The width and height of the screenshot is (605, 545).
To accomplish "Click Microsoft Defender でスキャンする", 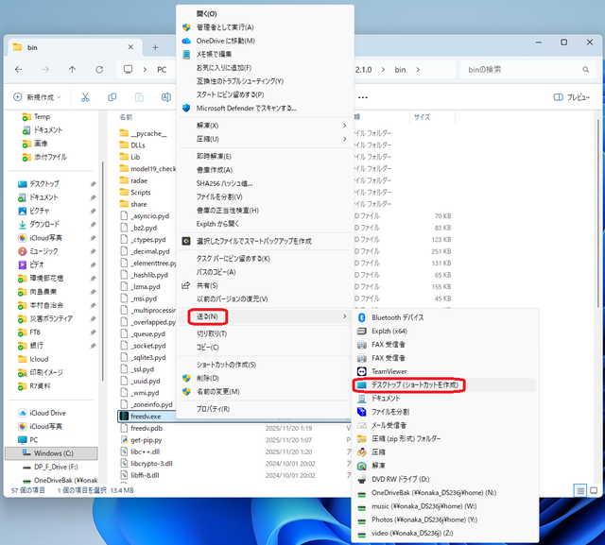I will [x=265, y=109].
